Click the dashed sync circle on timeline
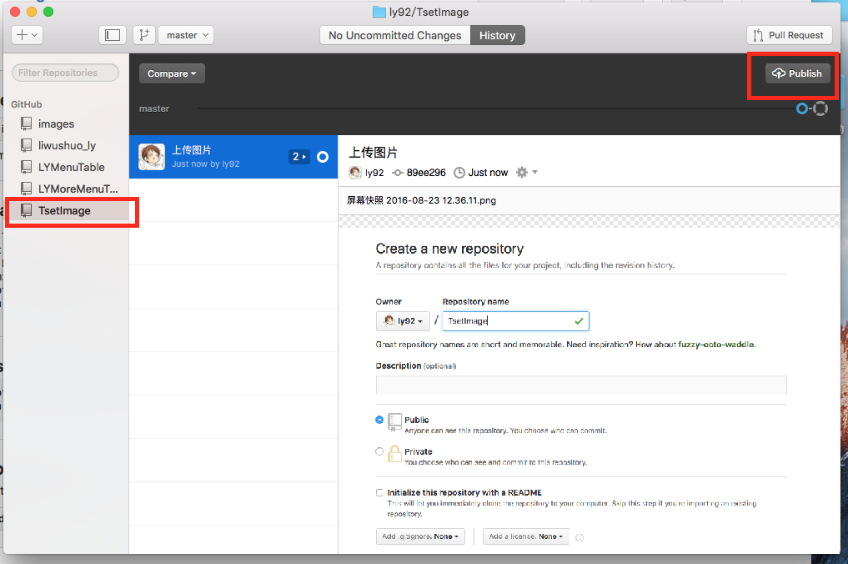The image size is (848, 564). (820, 108)
